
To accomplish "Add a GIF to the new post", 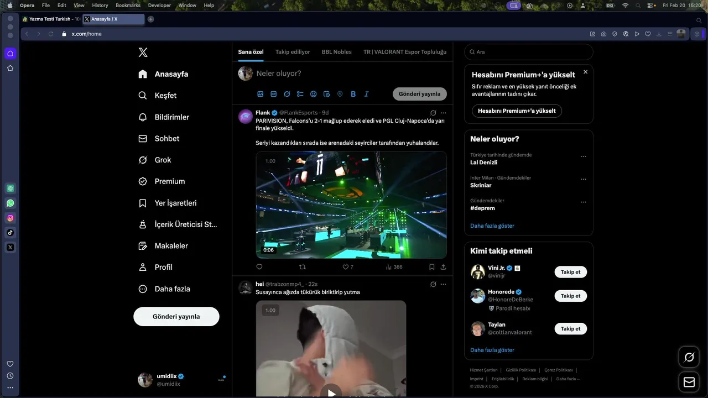I will [x=274, y=94].
